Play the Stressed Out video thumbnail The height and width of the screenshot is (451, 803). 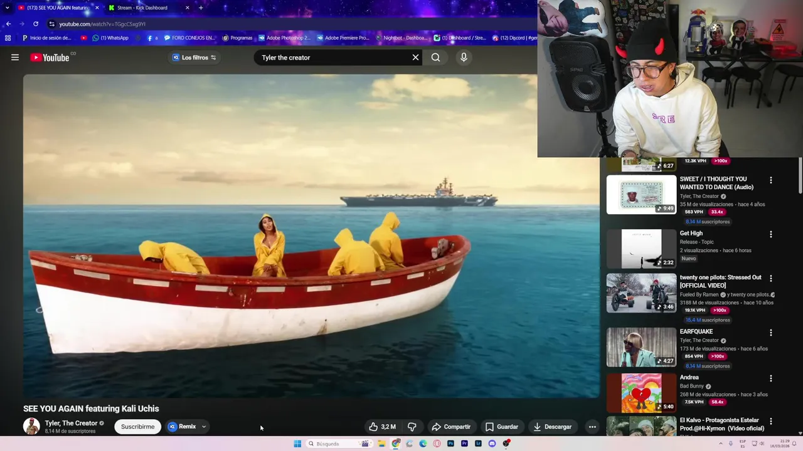click(641, 293)
